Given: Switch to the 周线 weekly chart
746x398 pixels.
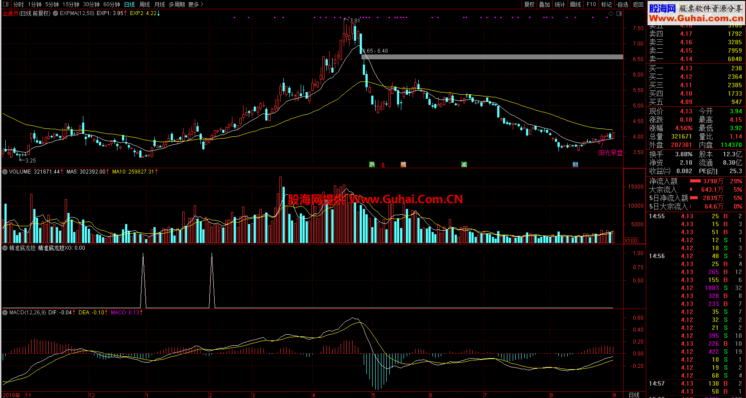Looking at the screenshot, I should tap(145, 4).
